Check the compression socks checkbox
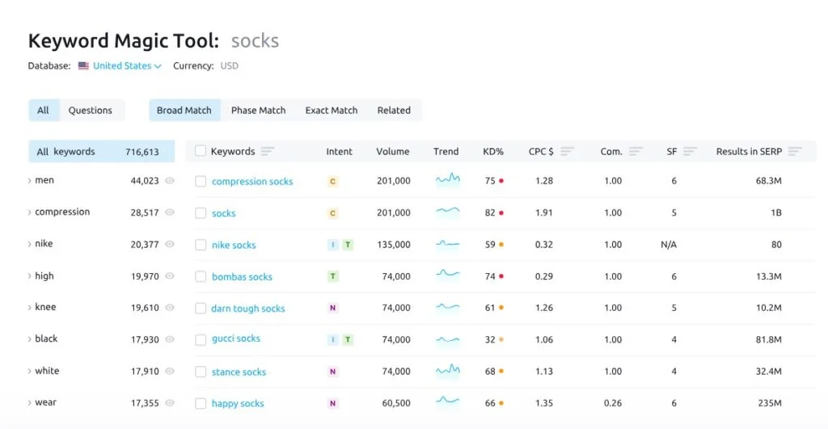 click(201, 182)
